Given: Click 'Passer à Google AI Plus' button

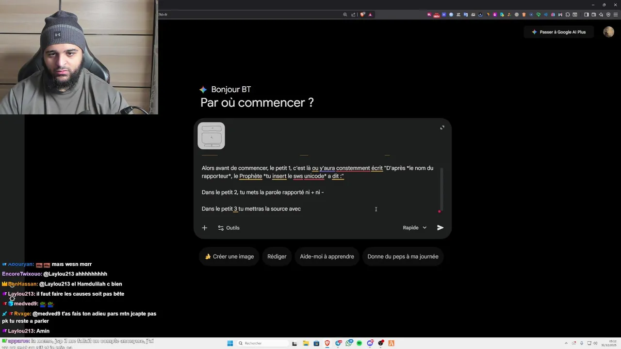Looking at the screenshot, I should click(x=558, y=32).
